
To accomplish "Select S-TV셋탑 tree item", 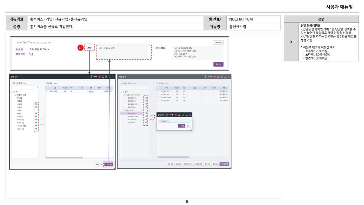I will [x=19, y=110].
